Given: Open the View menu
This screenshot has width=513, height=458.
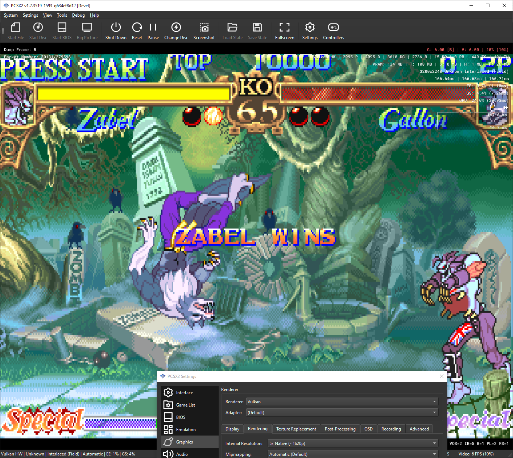Looking at the screenshot, I should pos(47,15).
